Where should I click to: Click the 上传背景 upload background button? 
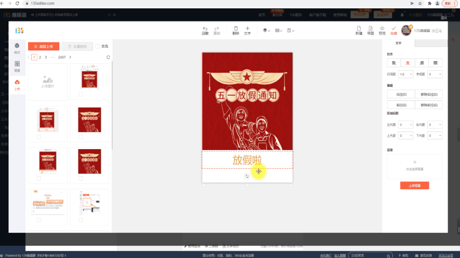414,185
